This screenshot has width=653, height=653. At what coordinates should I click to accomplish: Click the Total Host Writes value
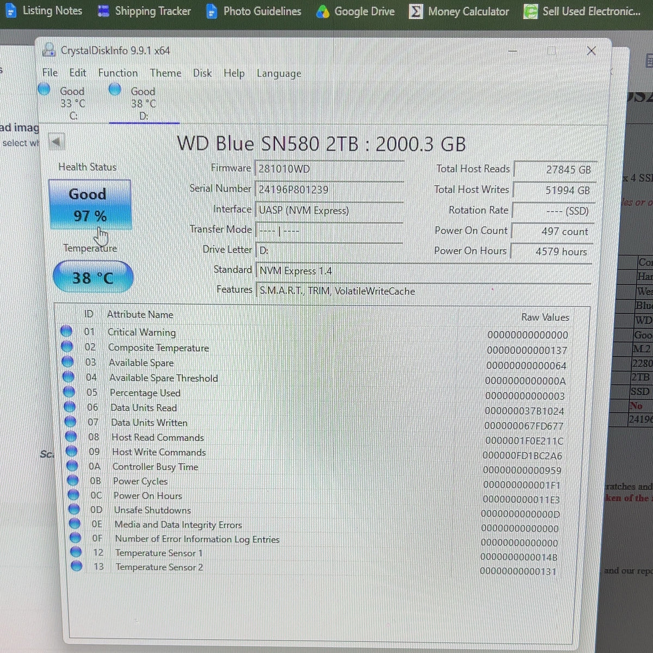(x=555, y=190)
